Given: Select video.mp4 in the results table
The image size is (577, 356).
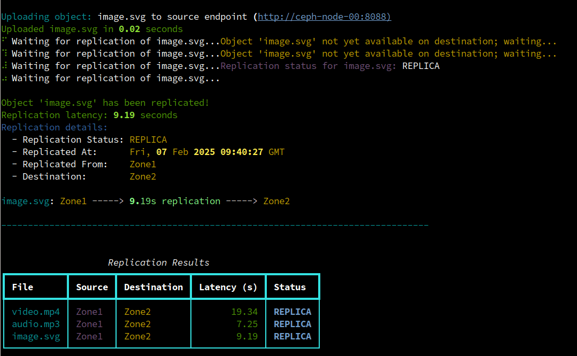Looking at the screenshot, I should pyautogui.click(x=36, y=312).
